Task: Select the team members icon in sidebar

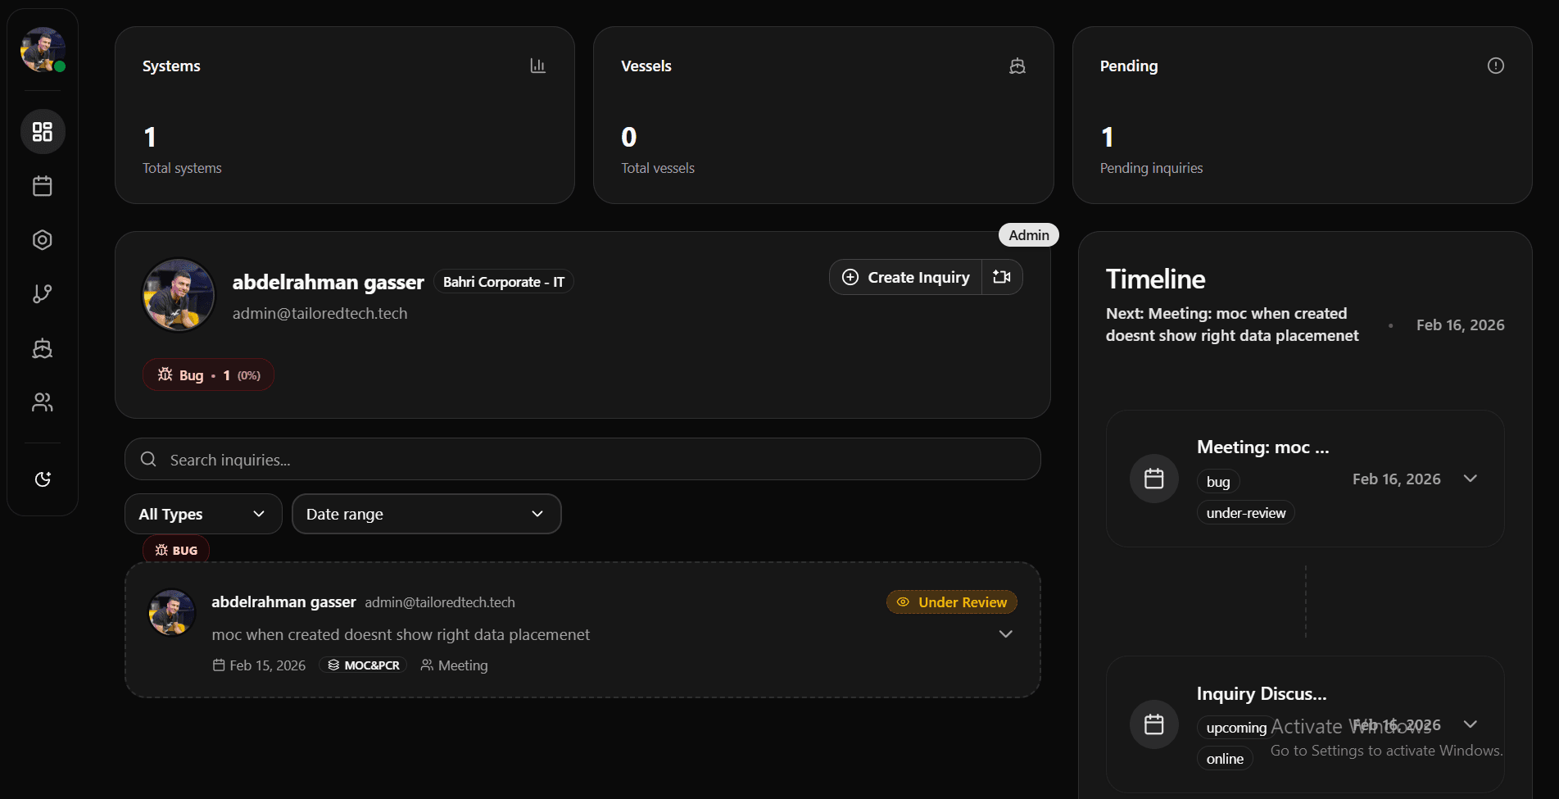Action: [x=43, y=402]
